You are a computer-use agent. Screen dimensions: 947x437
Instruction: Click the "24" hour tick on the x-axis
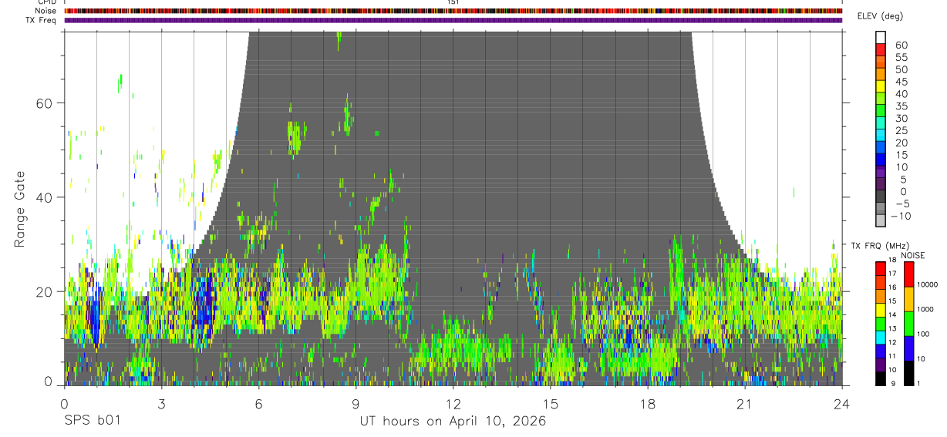pyautogui.click(x=841, y=404)
